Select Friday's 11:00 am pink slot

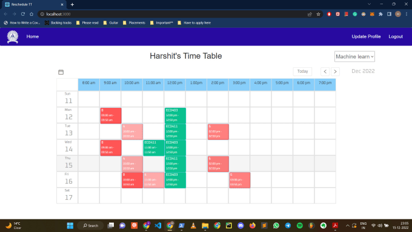154,180
